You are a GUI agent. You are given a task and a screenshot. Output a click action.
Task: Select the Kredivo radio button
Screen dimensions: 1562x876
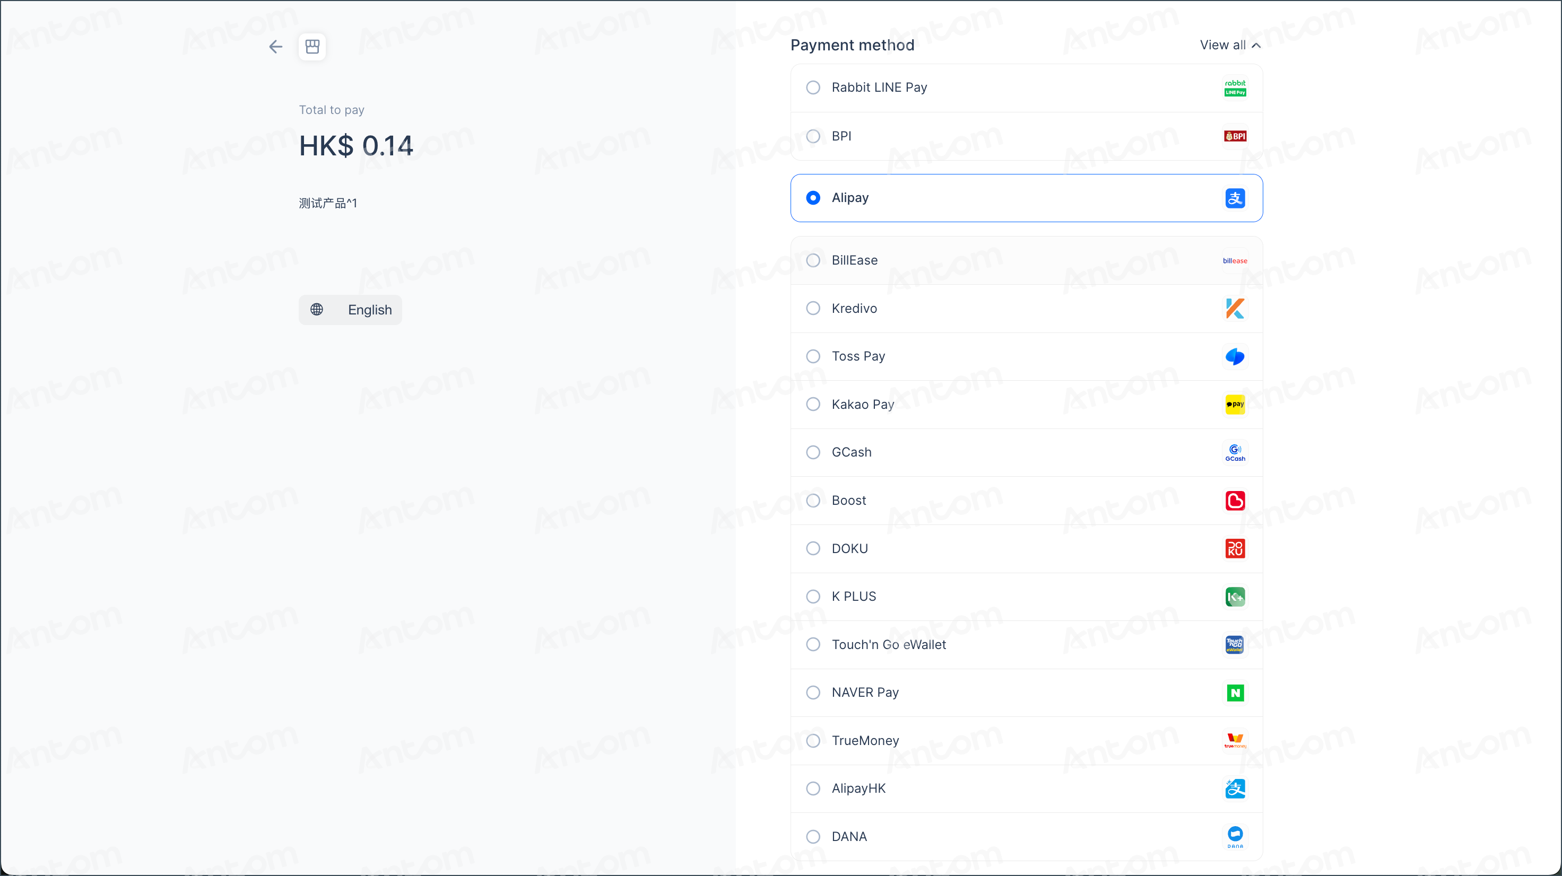(x=813, y=309)
